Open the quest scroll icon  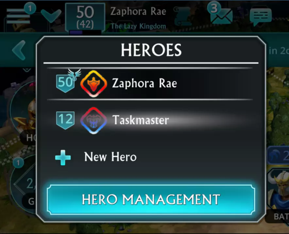182,17
